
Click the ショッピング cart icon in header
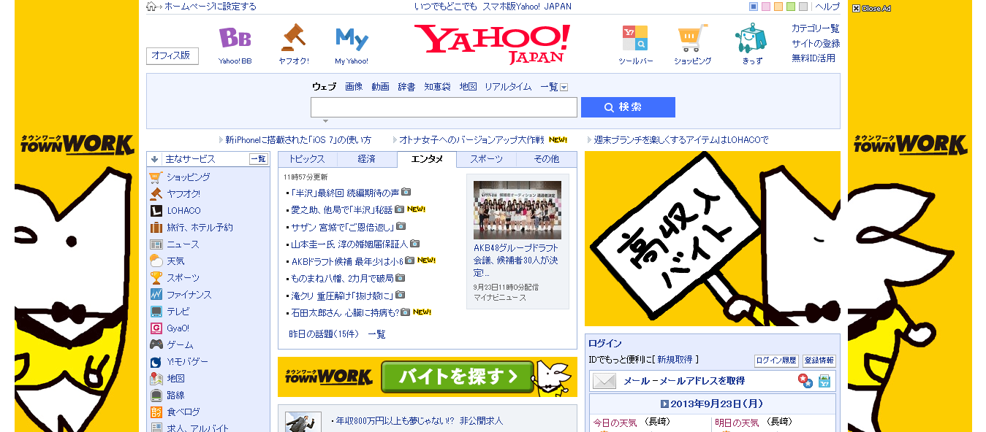(692, 38)
